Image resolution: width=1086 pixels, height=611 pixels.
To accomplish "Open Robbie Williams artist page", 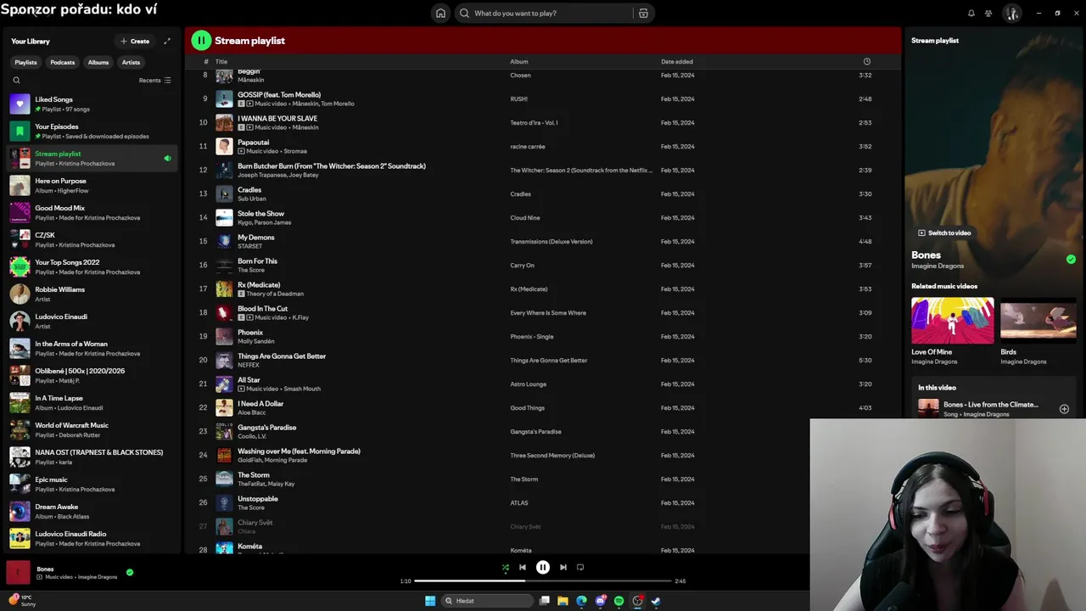I will pyautogui.click(x=92, y=294).
